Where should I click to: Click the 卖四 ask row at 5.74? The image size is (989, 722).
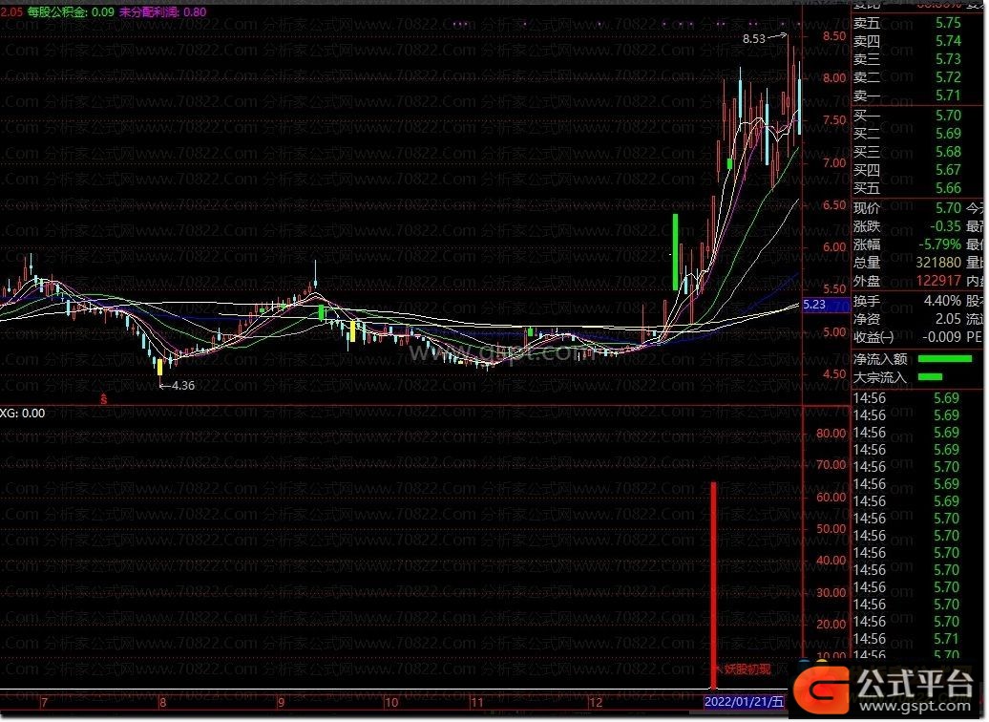908,41
